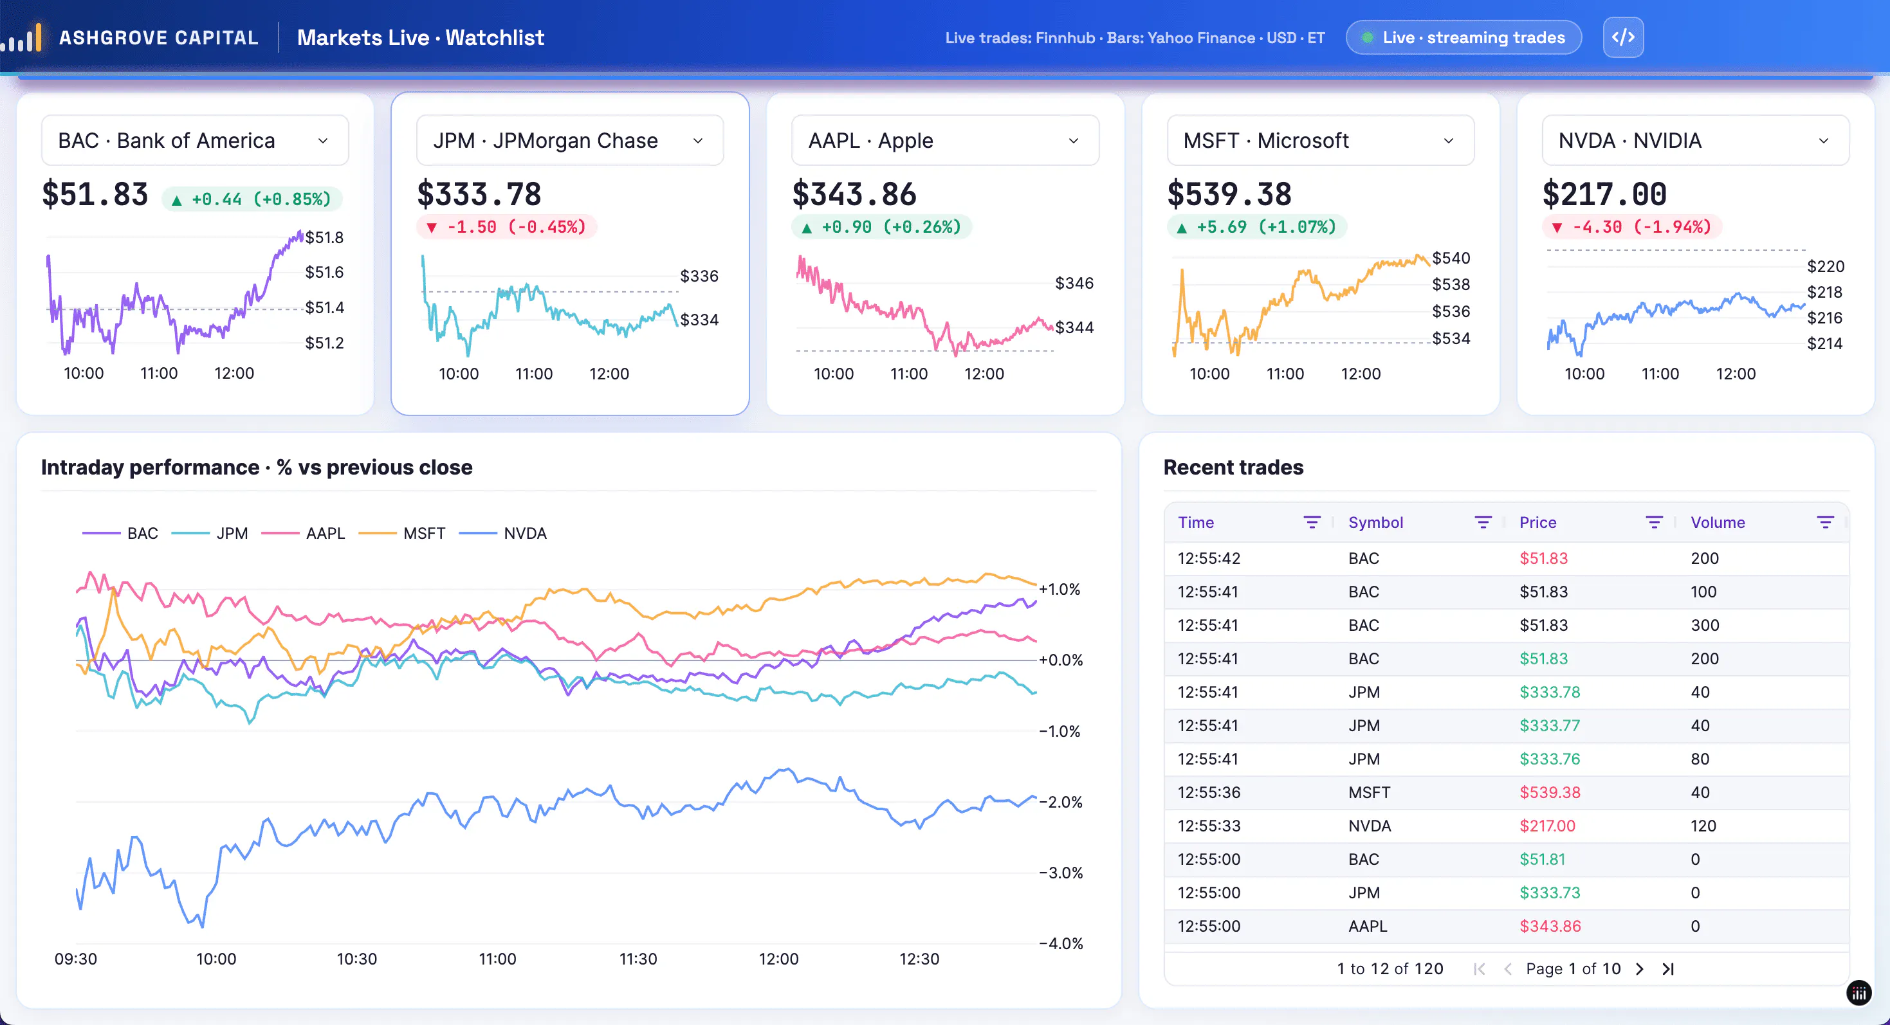The width and height of the screenshot is (1890, 1025).
Task: Click the AAPL +0.90 (+0.26%) change badge
Action: pos(881,227)
